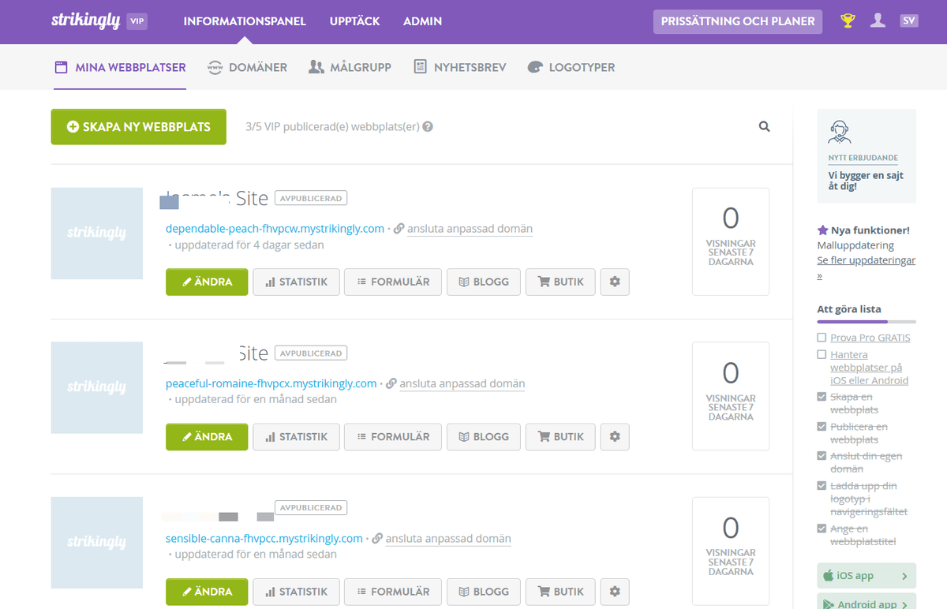Screen dimensions: 947x609
Task: Click Ändra for sensible-canna site
Action: click(207, 592)
